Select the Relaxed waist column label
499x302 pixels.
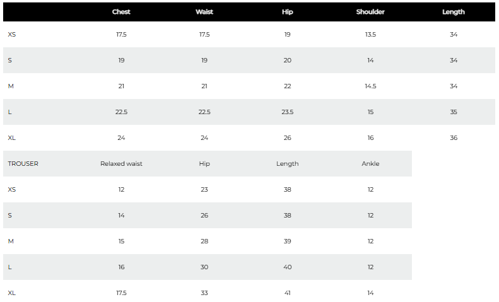(x=121, y=164)
